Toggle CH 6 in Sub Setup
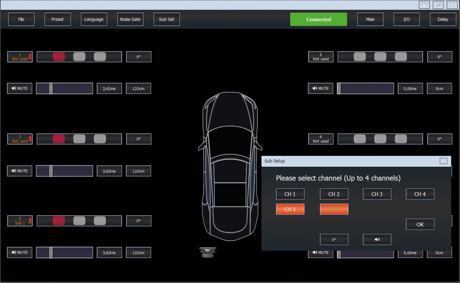460x283 pixels. 334,209
